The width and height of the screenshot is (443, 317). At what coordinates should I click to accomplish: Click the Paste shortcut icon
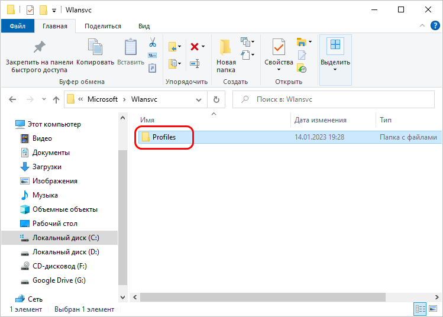(x=152, y=68)
